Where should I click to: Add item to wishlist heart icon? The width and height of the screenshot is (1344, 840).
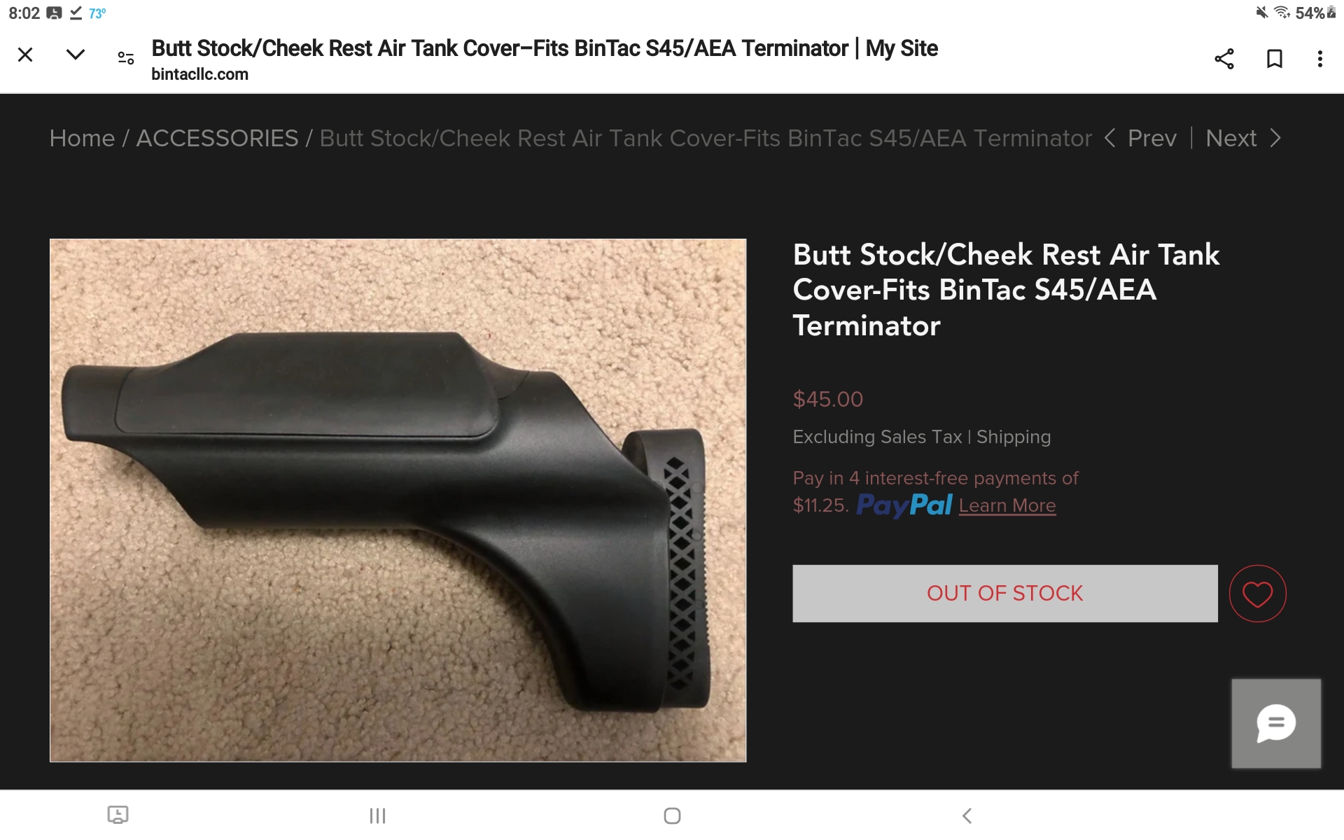(x=1258, y=594)
